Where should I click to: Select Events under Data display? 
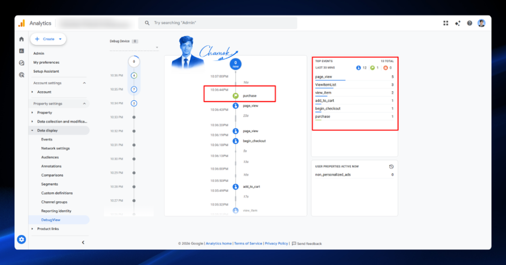[47, 140]
